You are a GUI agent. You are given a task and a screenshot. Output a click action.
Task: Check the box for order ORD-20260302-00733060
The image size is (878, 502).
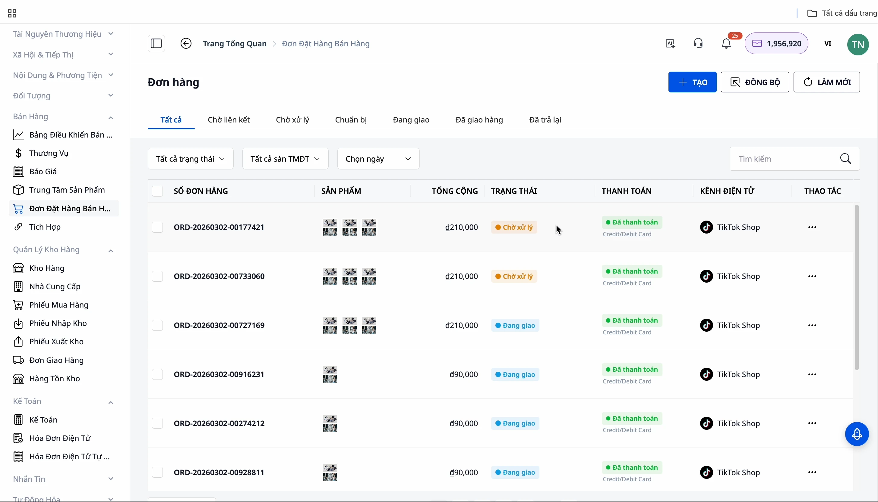[x=157, y=277]
